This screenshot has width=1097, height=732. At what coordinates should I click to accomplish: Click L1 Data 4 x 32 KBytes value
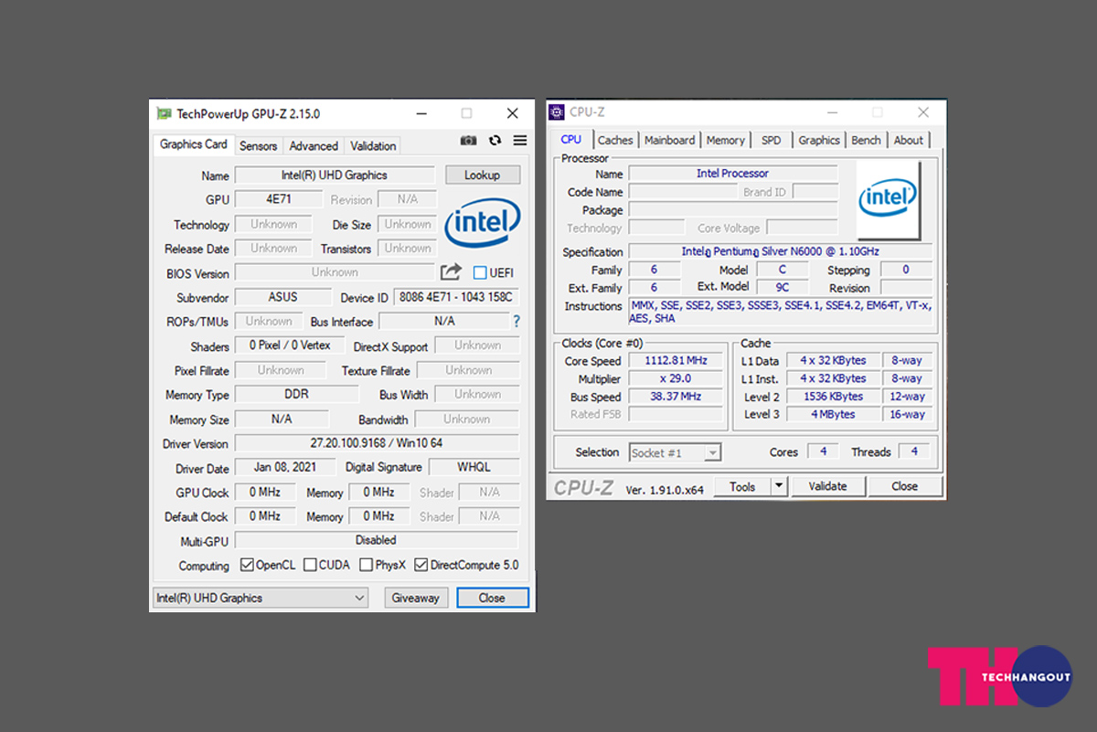833,361
